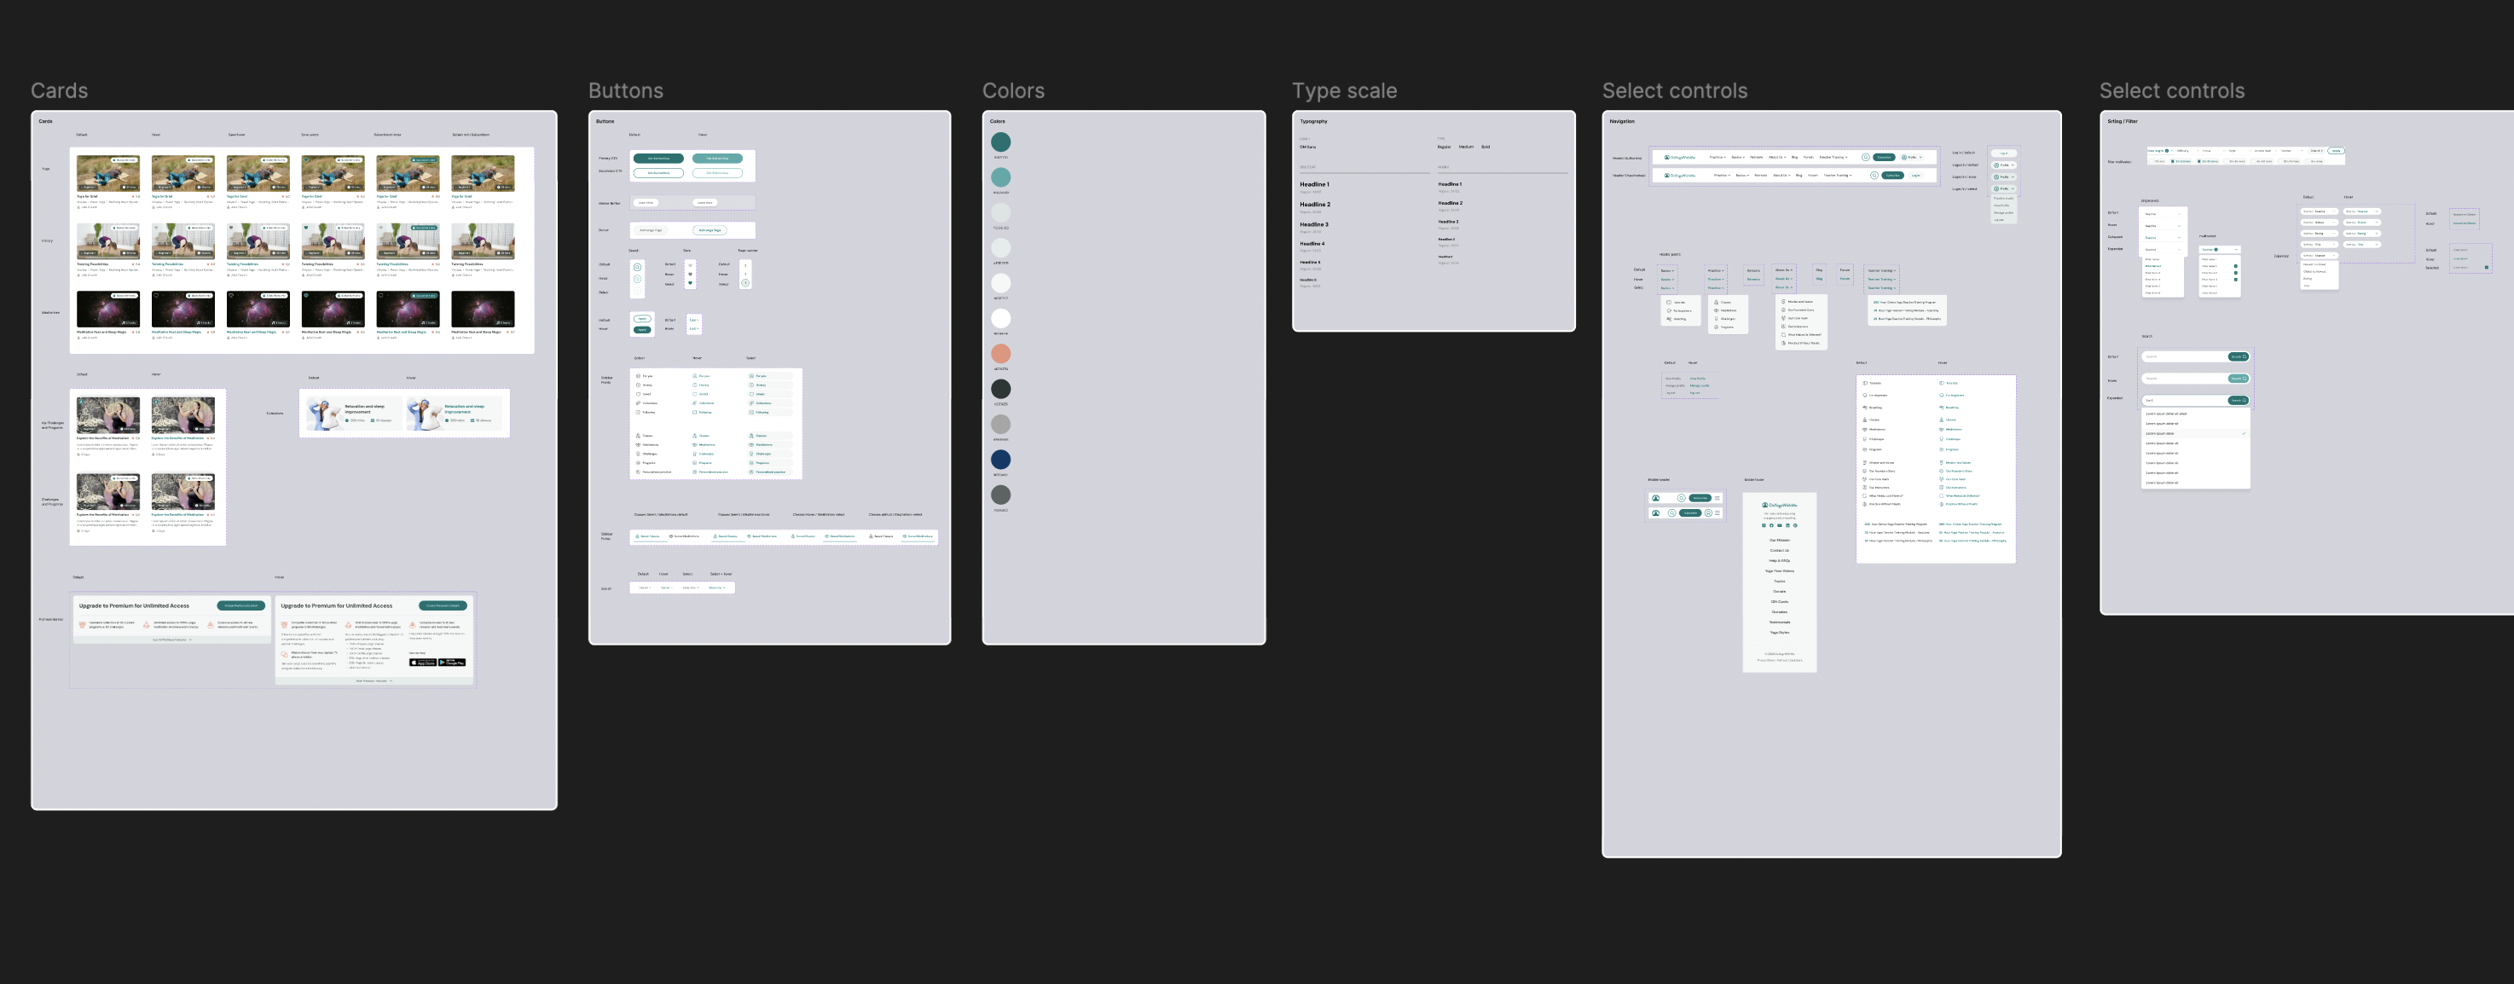Click the hamburger menu icon in authorized mobile header
Image resolution: width=2514 pixels, height=984 pixels.
point(1718,498)
